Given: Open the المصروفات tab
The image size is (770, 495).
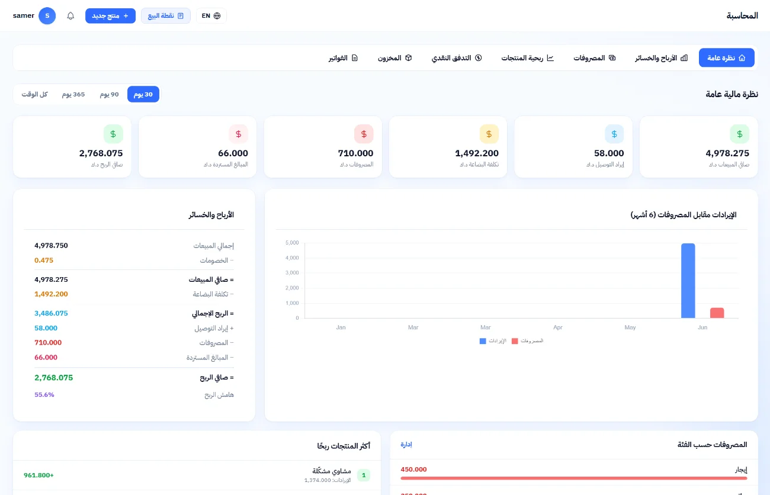Looking at the screenshot, I should click(595, 58).
